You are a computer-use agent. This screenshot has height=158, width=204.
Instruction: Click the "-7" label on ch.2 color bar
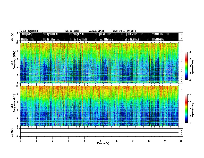190,123
